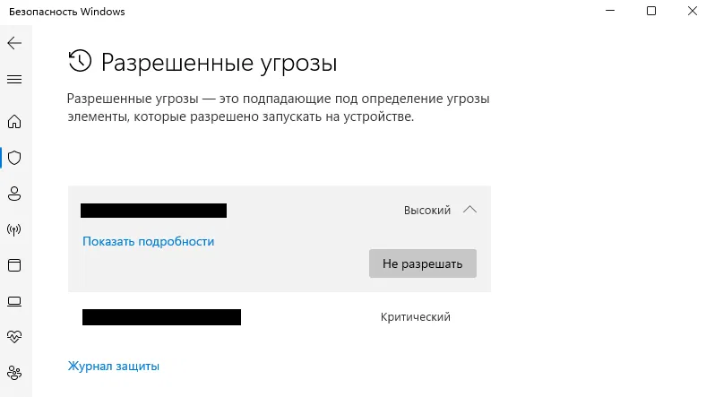Maximize the Безопасность Windows window
This screenshot has width=706, height=397.
coord(651,11)
